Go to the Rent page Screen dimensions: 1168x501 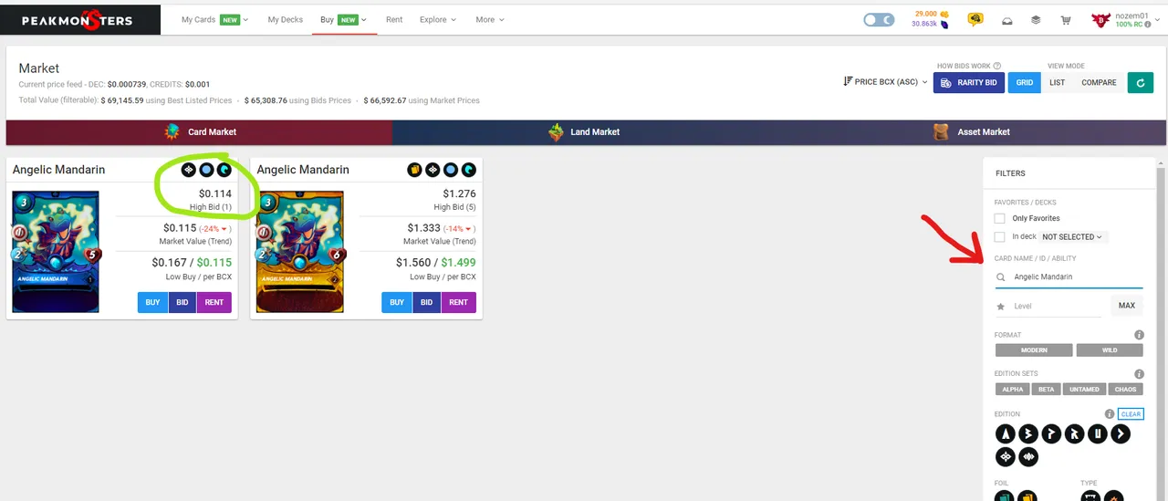[394, 19]
